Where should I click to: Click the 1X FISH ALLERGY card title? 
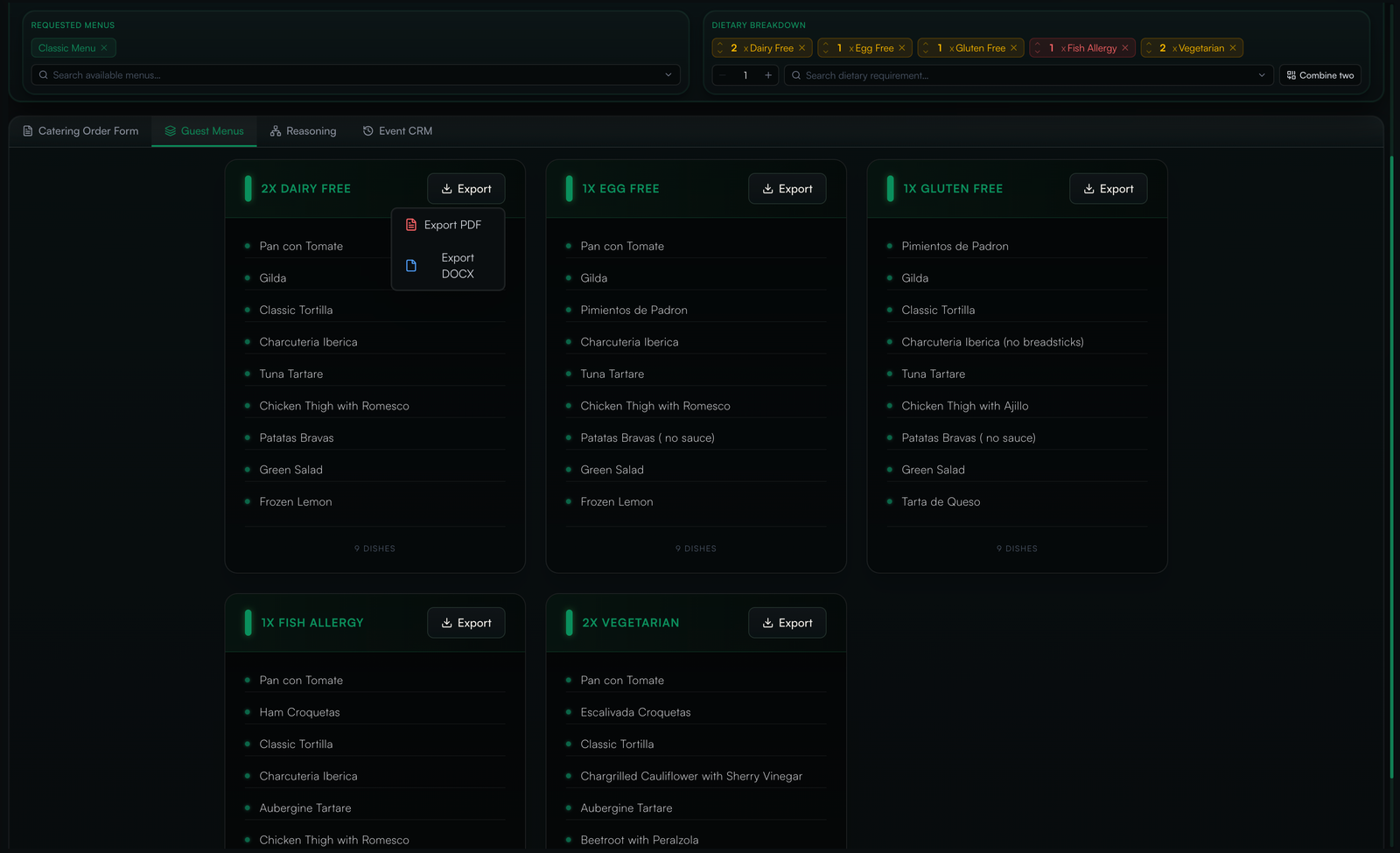coord(312,623)
